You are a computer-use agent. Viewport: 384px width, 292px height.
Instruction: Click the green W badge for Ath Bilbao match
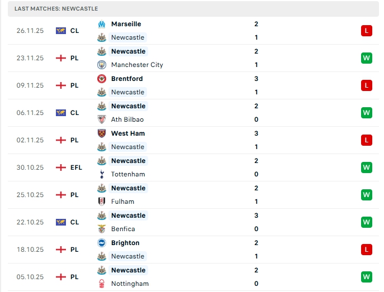pos(366,113)
